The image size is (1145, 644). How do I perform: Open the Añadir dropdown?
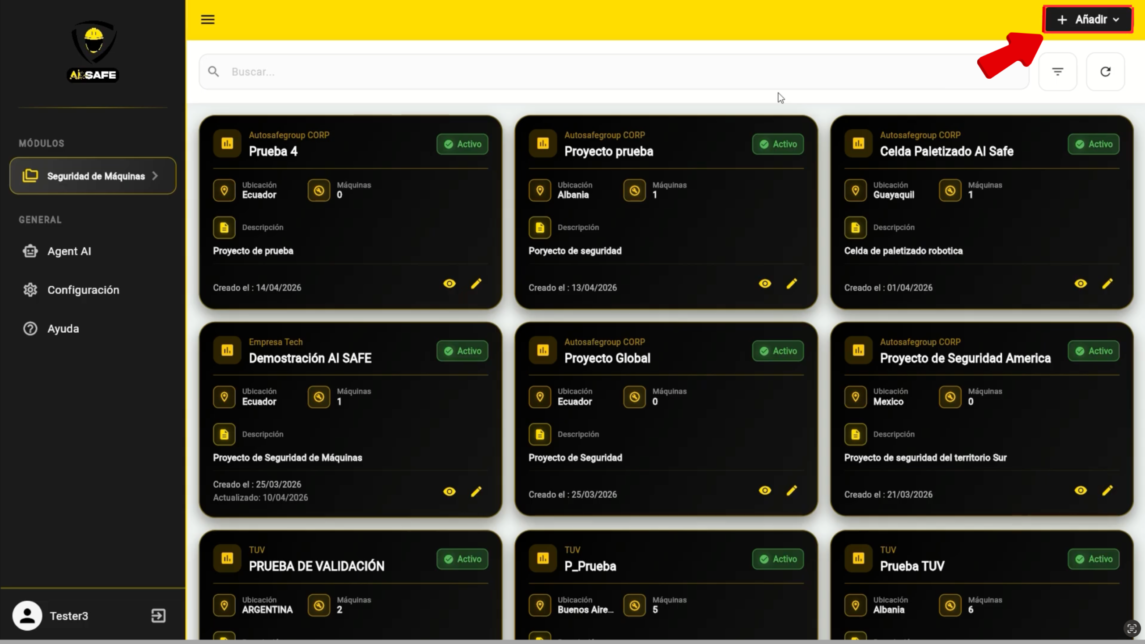coord(1088,19)
